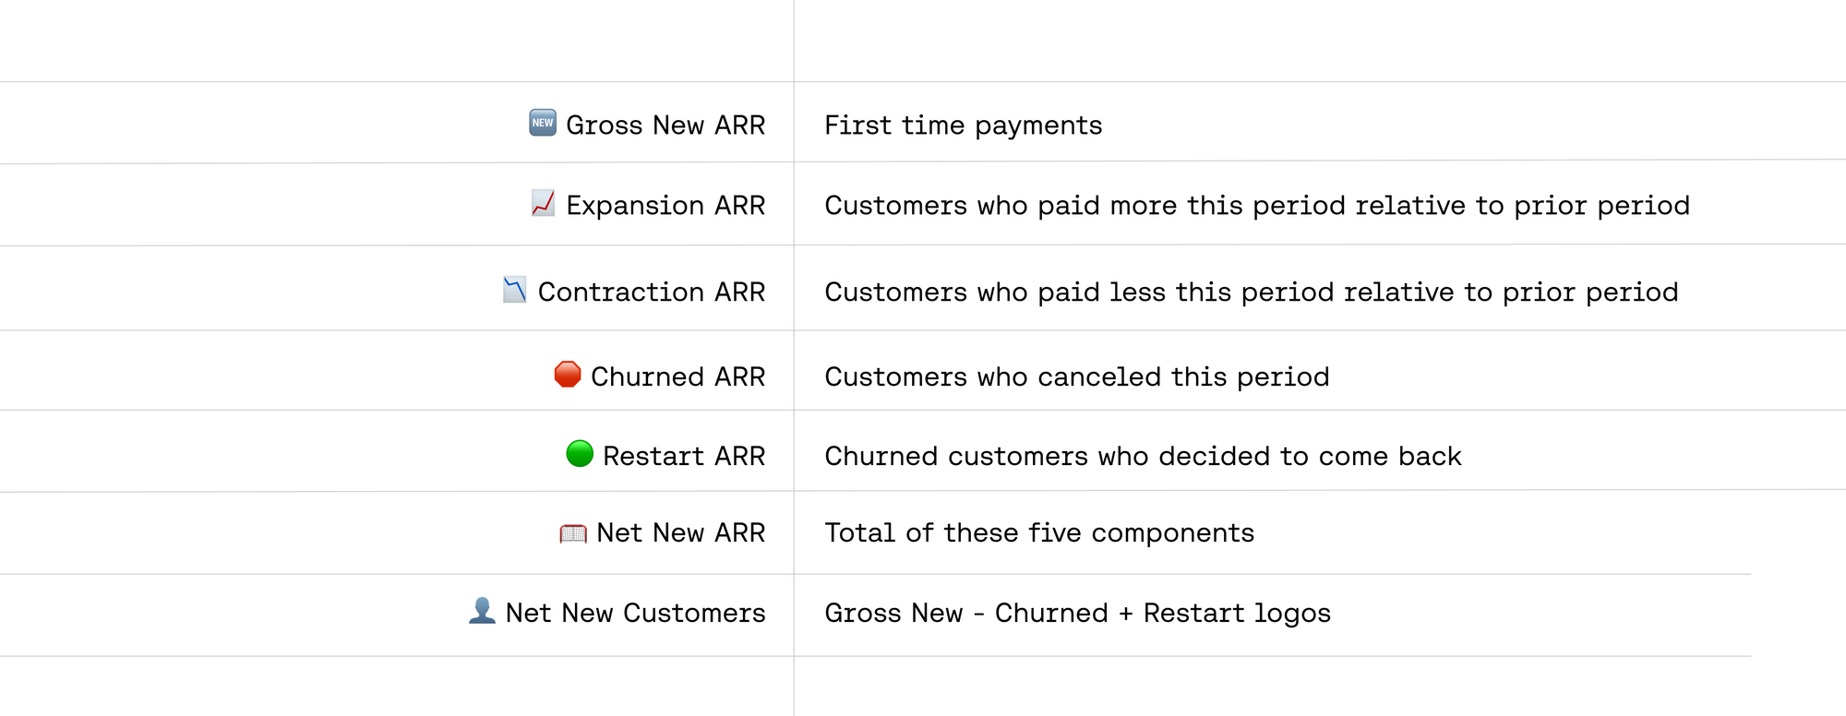Click the goal net icon
Viewport: 1846px width, 716px height.
(x=573, y=533)
